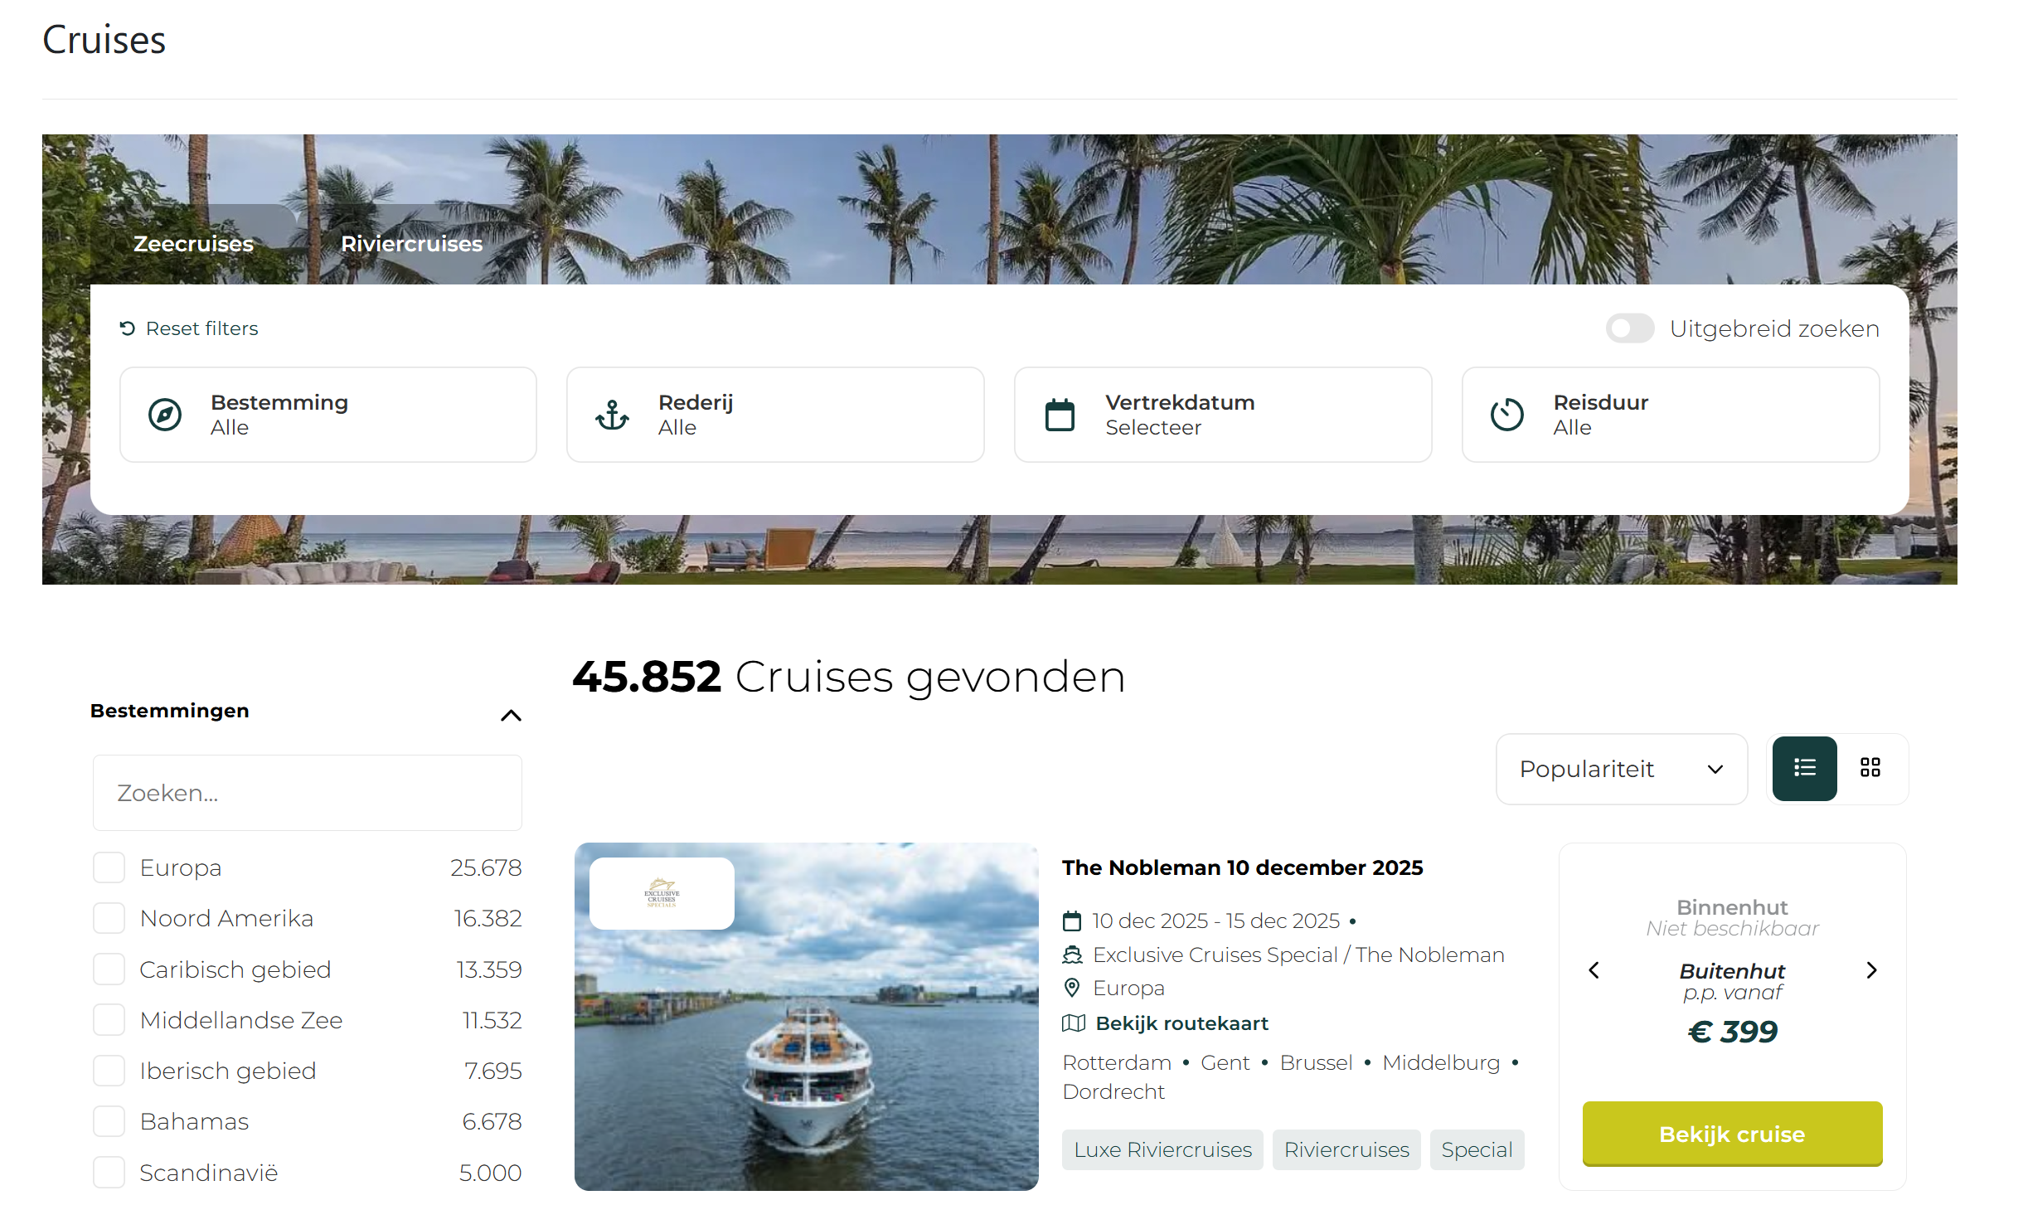
Task: Click the location pin icon near Europa
Action: [1072, 988]
